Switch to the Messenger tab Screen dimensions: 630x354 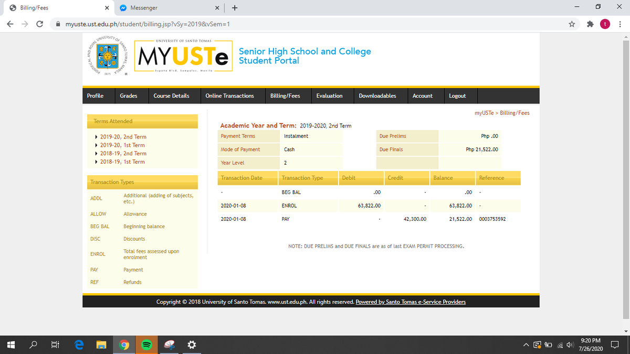pos(168,8)
